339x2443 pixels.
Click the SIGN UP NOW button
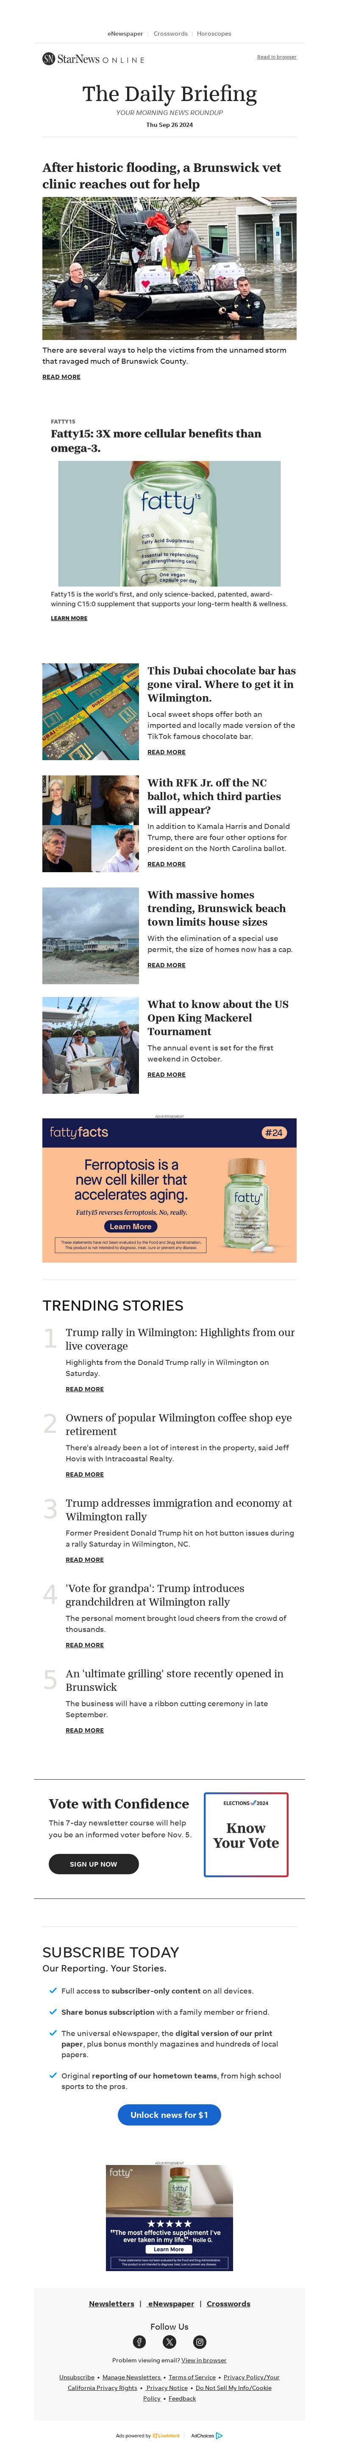click(94, 1864)
